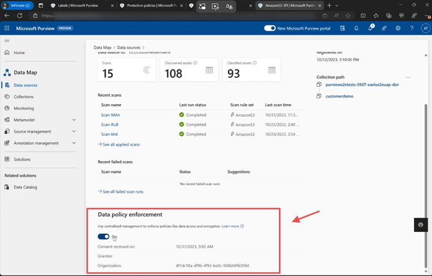The height and width of the screenshot is (276, 432).
Task: Toggle the New Microsoft Purview portal switch
Action: tap(269, 28)
